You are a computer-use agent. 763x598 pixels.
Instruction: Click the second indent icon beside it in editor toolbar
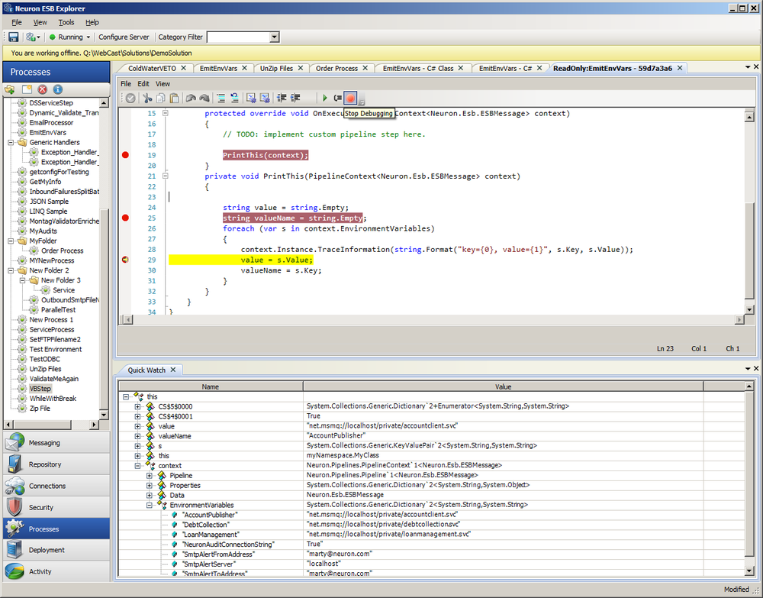click(x=295, y=98)
